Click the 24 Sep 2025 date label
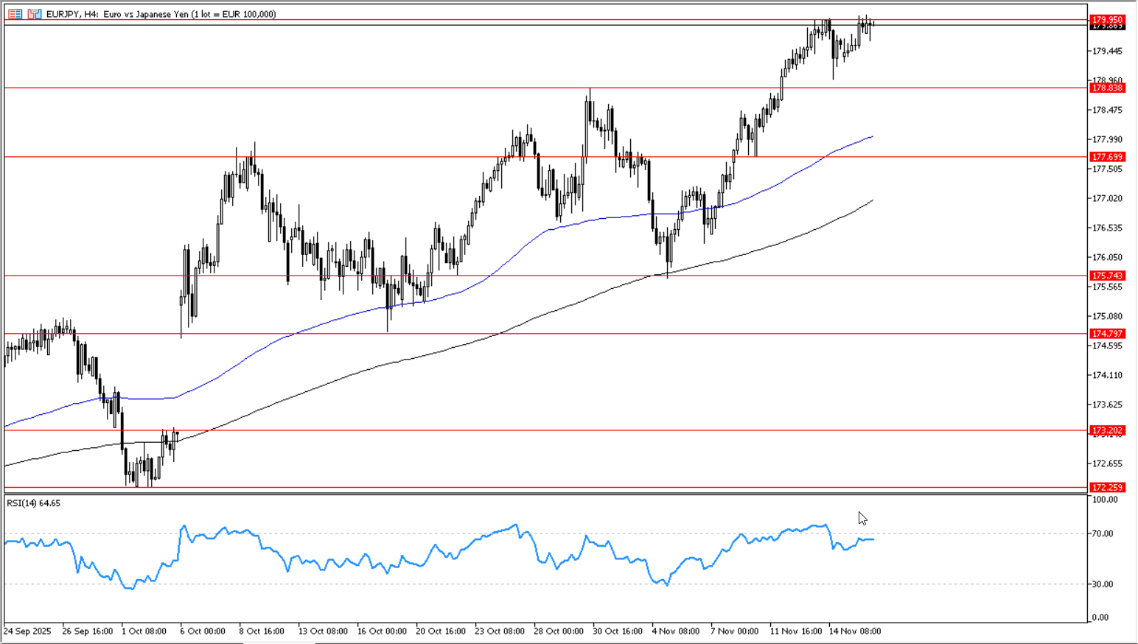 coord(27,631)
